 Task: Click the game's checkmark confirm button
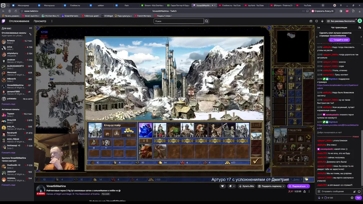[256, 161]
